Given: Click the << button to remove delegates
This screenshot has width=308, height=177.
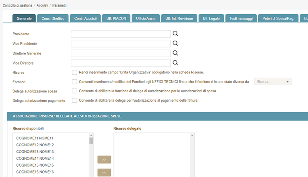Looking at the screenshot, I should point(104,173).
